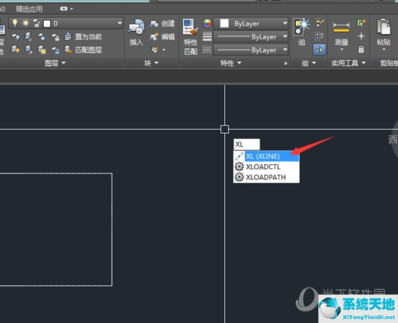Toggle the layer freeze sun icon
The height and width of the screenshot is (323, 398).
coord(25,23)
